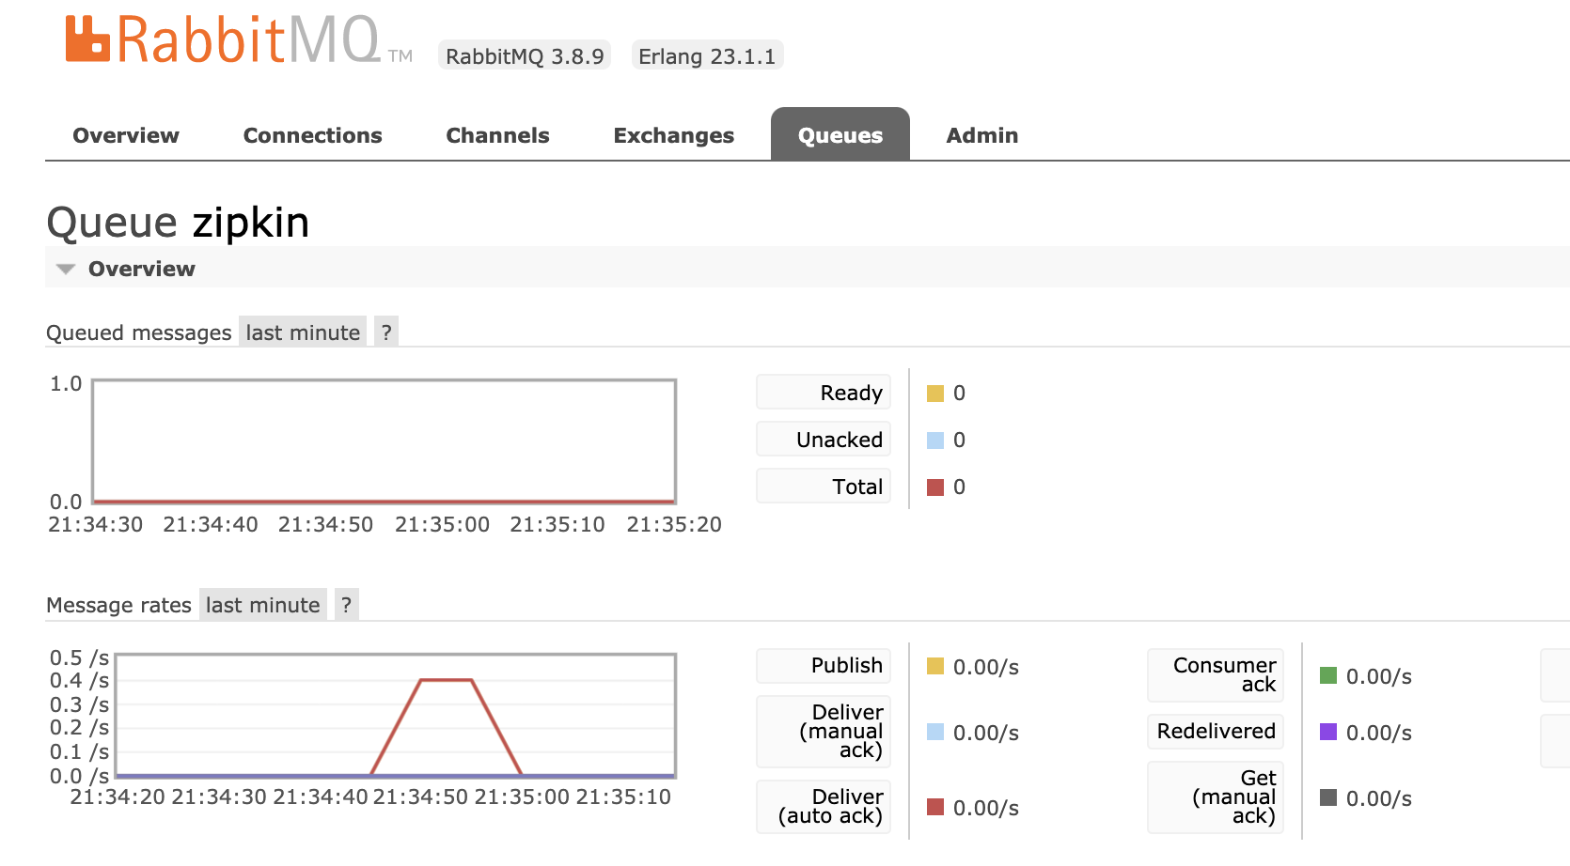Viewport: 1570px width, 866px height.
Task: Click the Ready label
Action: pyautogui.click(x=824, y=393)
